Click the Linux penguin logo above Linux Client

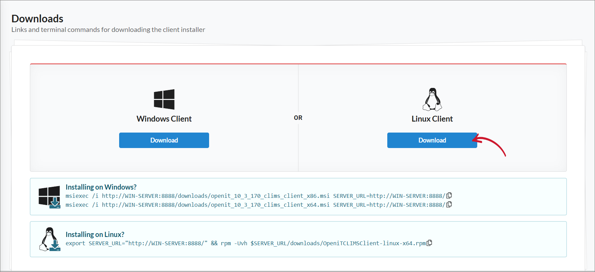(432, 99)
